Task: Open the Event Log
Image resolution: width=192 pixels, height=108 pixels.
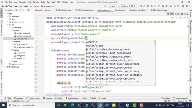Action: 165,98
